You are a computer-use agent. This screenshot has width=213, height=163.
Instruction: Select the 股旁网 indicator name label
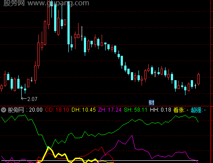[16, 110]
